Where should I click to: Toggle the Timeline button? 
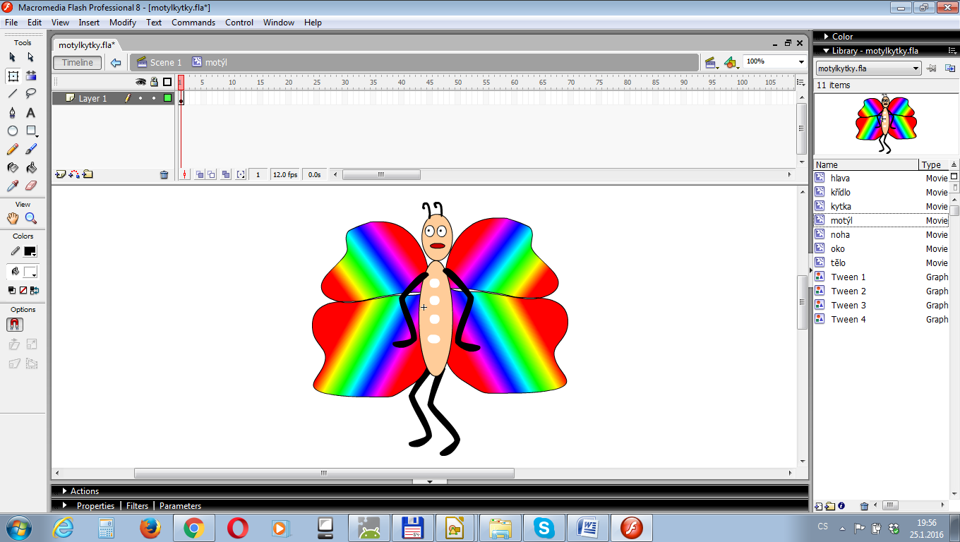[x=78, y=62]
